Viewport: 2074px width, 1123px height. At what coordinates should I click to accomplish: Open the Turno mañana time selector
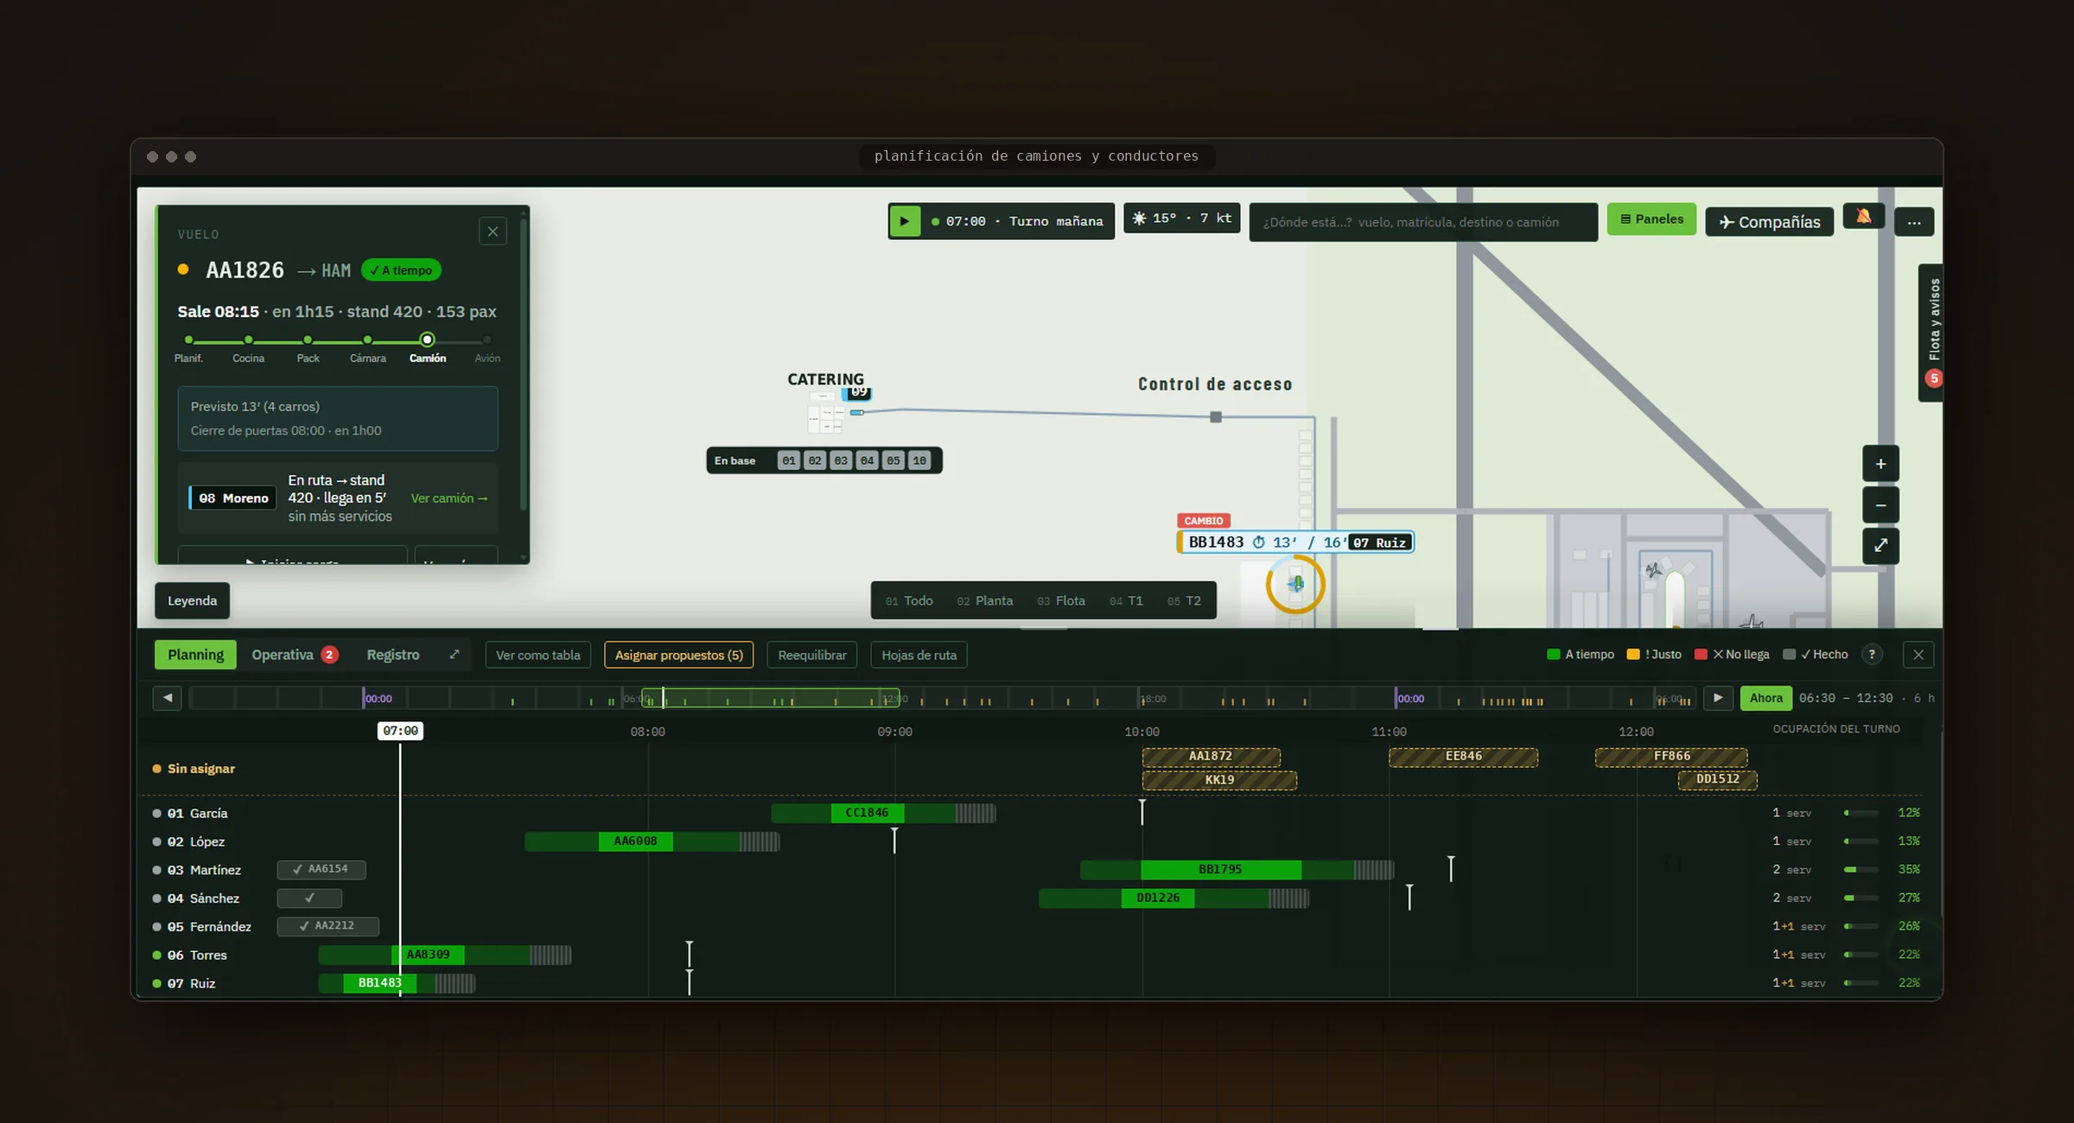(x=1017, y=221)
